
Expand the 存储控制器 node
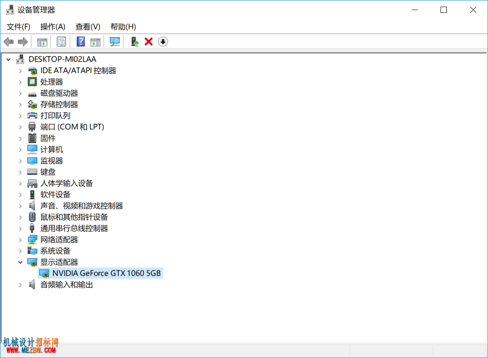pos(20,104)
